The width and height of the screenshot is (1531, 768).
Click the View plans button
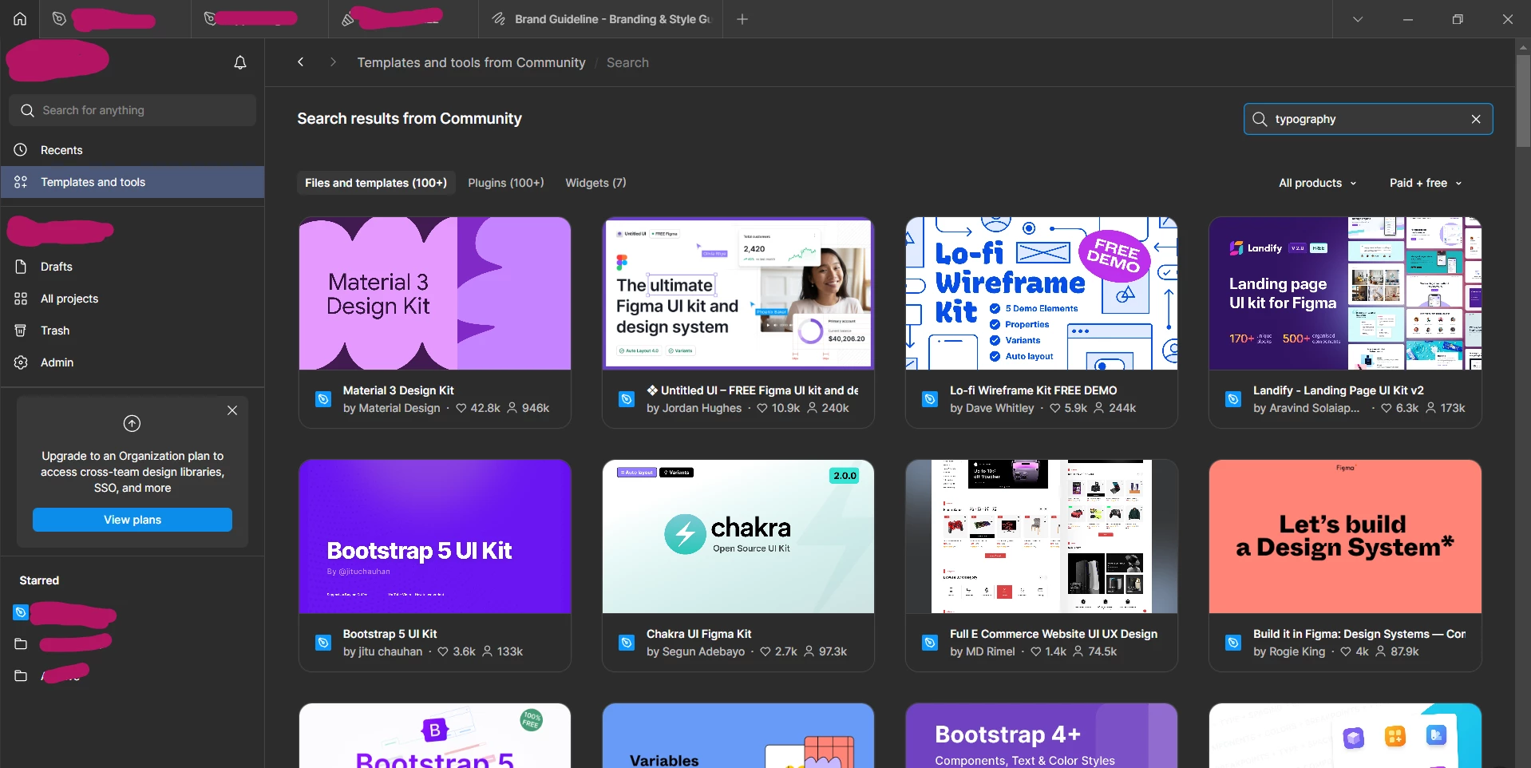(133, 520)
